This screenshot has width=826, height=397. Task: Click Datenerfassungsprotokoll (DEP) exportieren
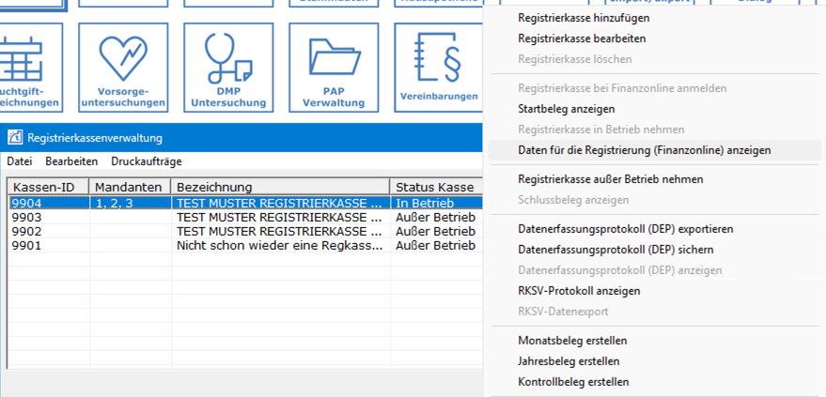[x=625, y=229]
